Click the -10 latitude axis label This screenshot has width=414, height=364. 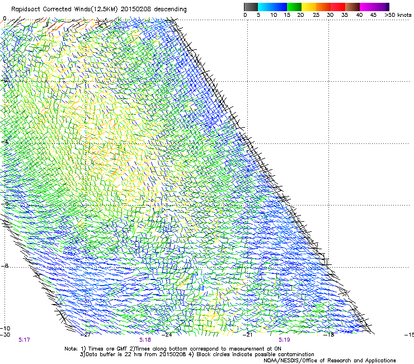coord(5,329)
